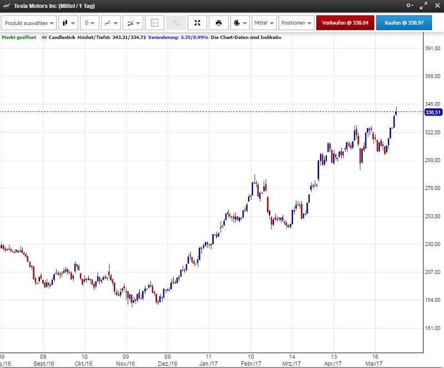444x368 pixels.
Task: Expand the Mittel price type dropdown
Action: 264,23
